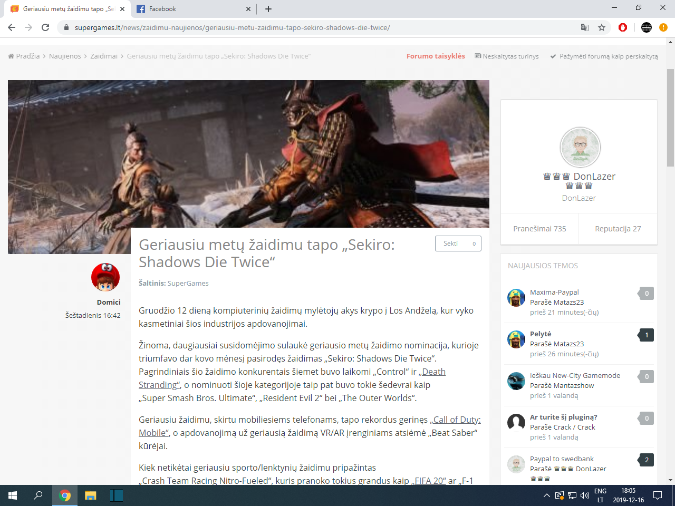Select the Geriausiu metų žaidimu tapo tab
This screenshot has width=675, height=506.
(67, 9)
